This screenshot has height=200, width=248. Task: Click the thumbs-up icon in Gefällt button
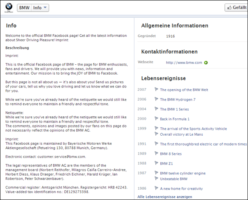tap(229, 7)
